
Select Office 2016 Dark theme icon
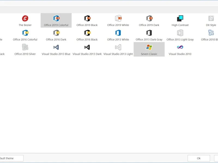tap(56, 33)
